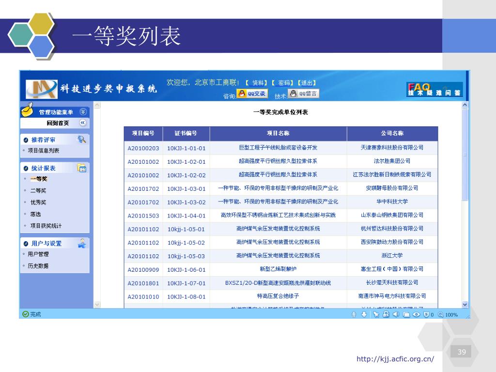
Task: Click the green 完成 status check icon
Action: (x=26, y=314)
